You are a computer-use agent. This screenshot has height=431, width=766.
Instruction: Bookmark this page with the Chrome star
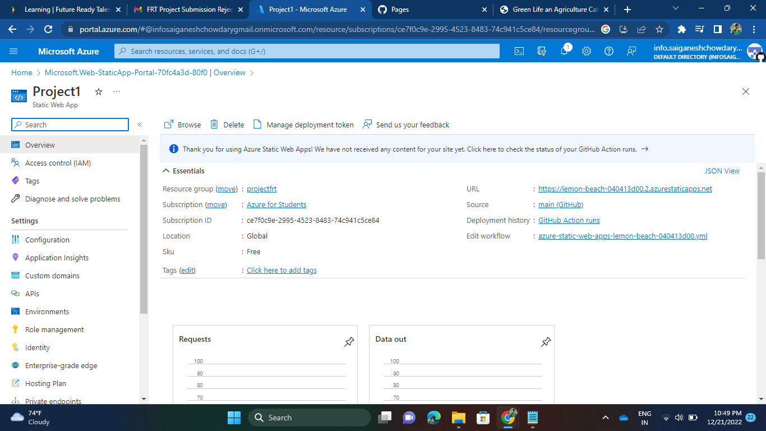[x=659, y=29]
